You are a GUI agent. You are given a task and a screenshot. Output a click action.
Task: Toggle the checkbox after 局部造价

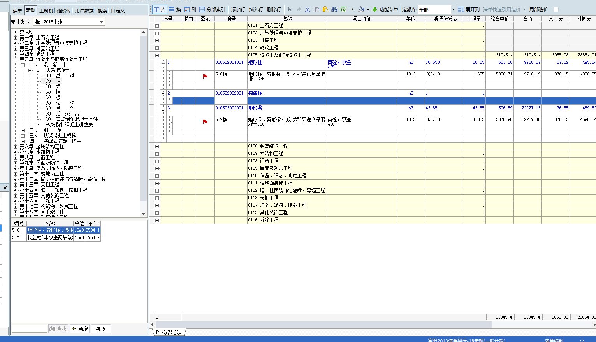[x=556, y=9]
